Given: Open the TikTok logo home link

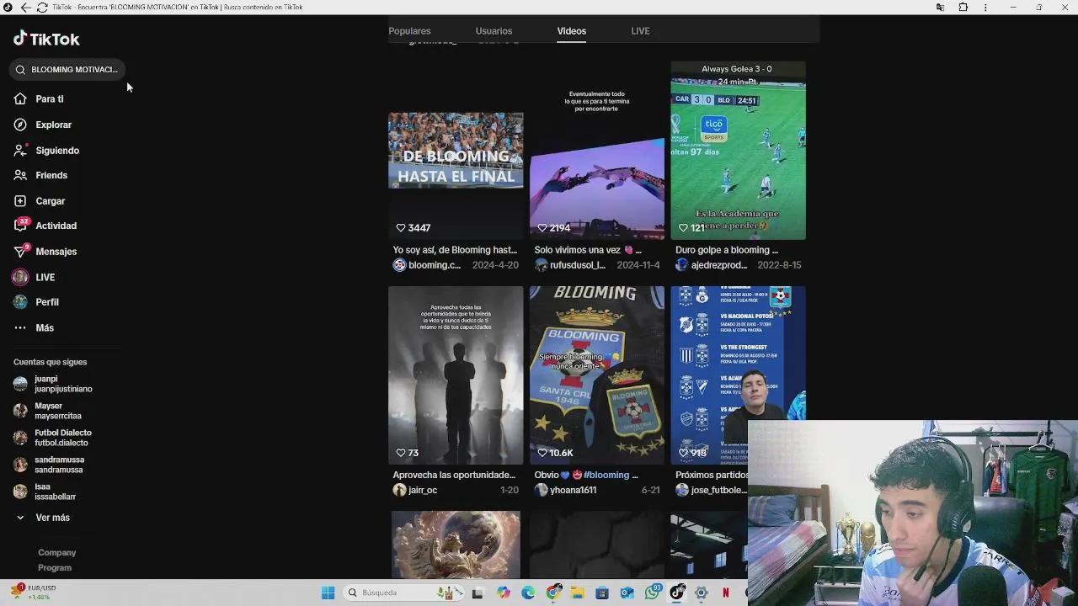Looking at the screenshot, I should click(x=46, y=39).
